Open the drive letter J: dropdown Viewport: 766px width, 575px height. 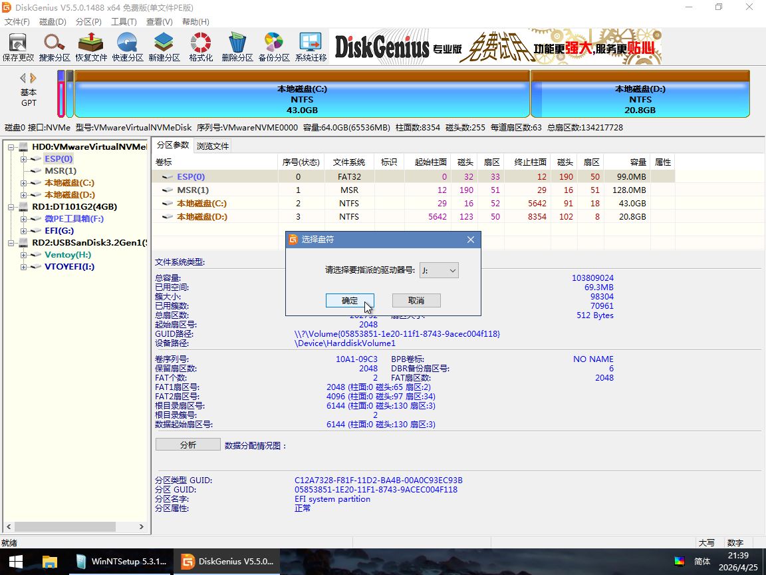439,270
